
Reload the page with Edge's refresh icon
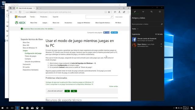[x=20, y=12]
